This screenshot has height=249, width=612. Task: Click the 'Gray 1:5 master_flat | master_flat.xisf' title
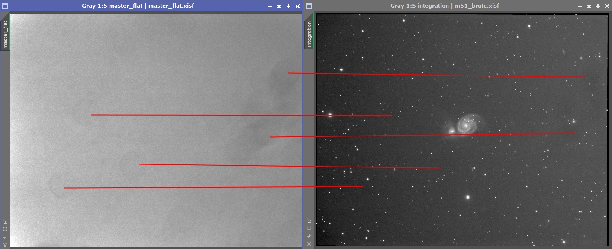[x=138, y=6]
